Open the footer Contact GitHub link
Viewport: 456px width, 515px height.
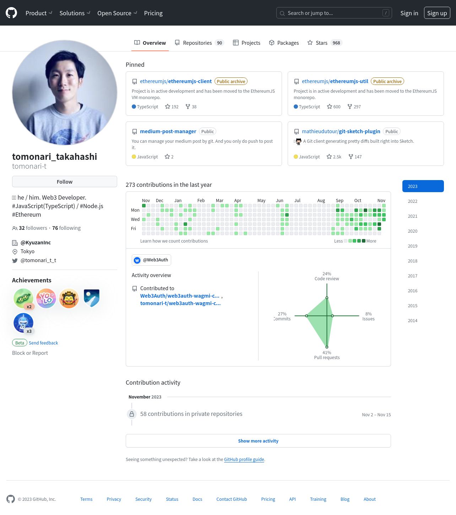click(x=232, y=499)
